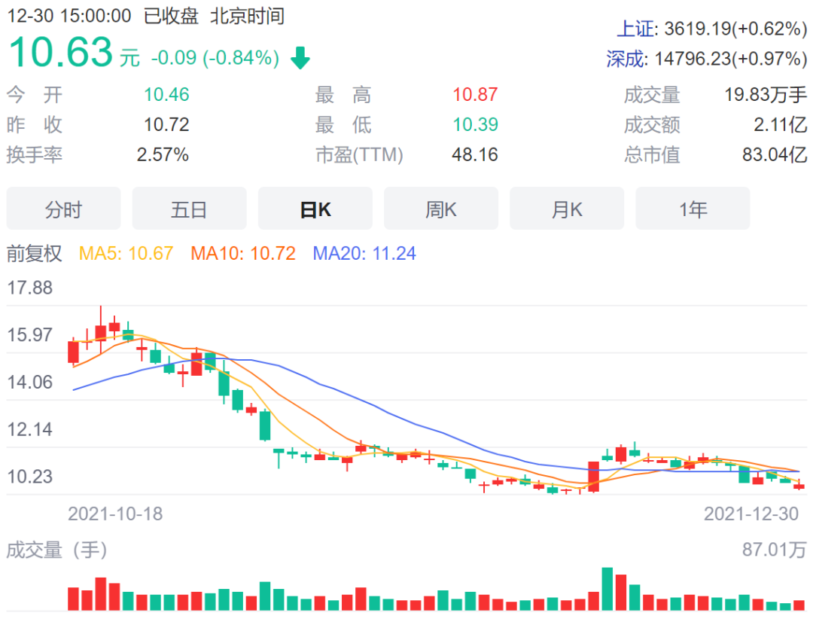Click the 成交量 (手) volume chart title

(x=57, y=550)
